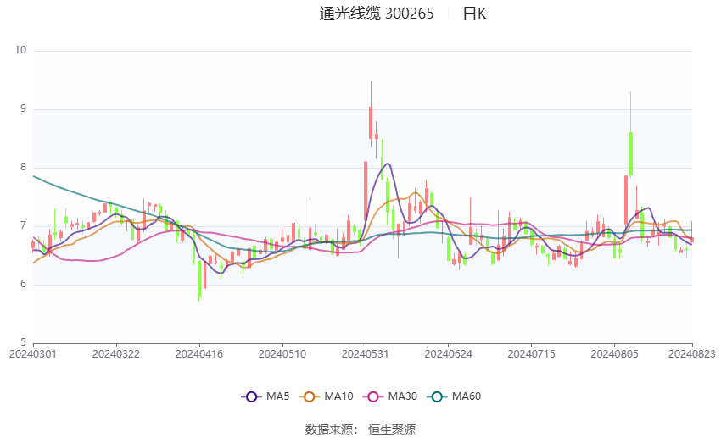Click the y-axis value 7
Viewport: 721px width, 438px height.
point(24,225)
